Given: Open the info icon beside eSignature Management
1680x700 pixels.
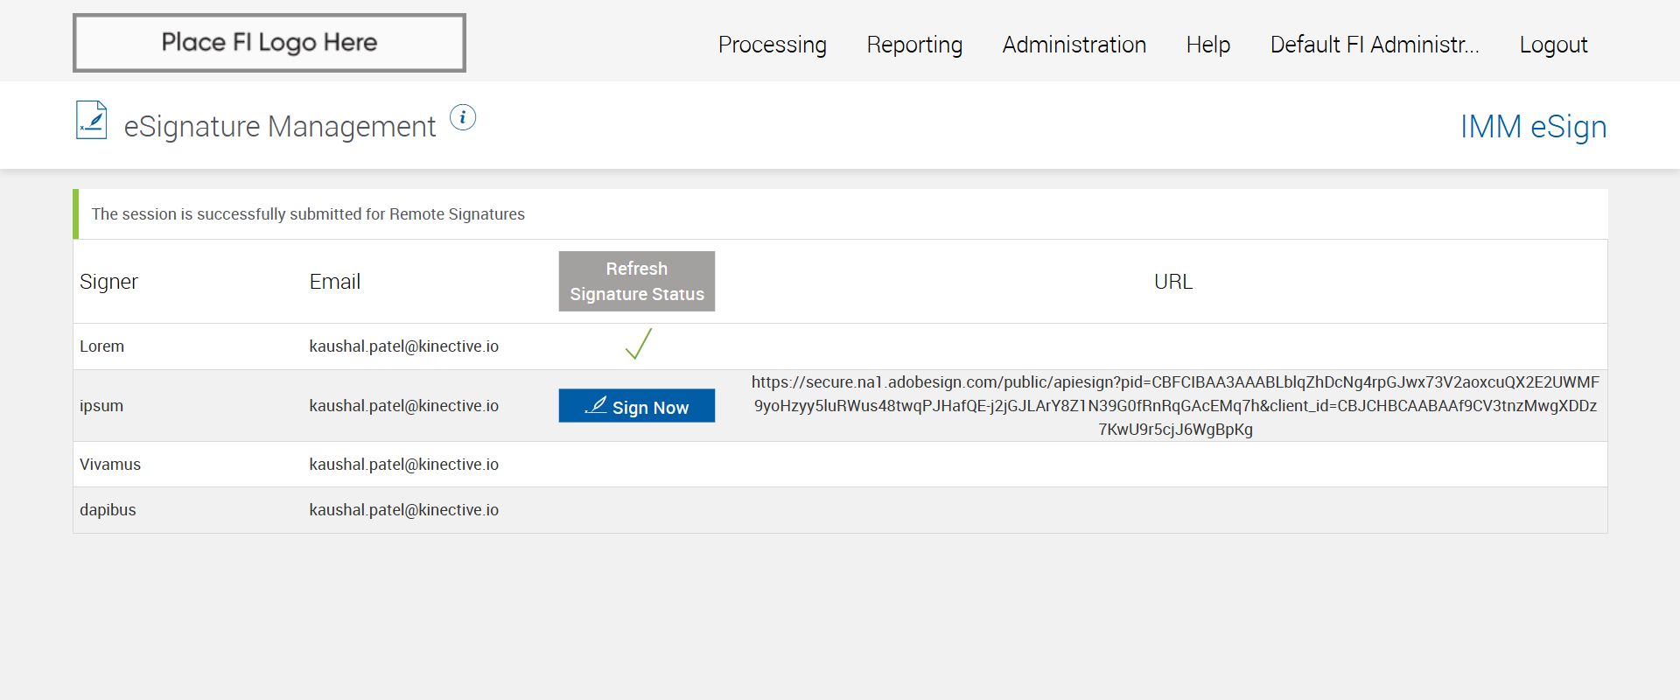Looking at the screenshot, I should [463, 117].
